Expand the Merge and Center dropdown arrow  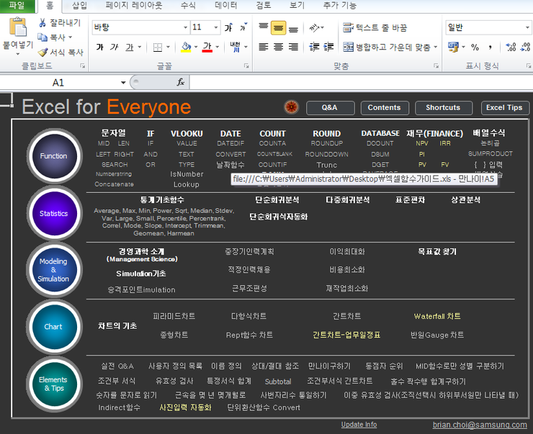coord(436,47)
